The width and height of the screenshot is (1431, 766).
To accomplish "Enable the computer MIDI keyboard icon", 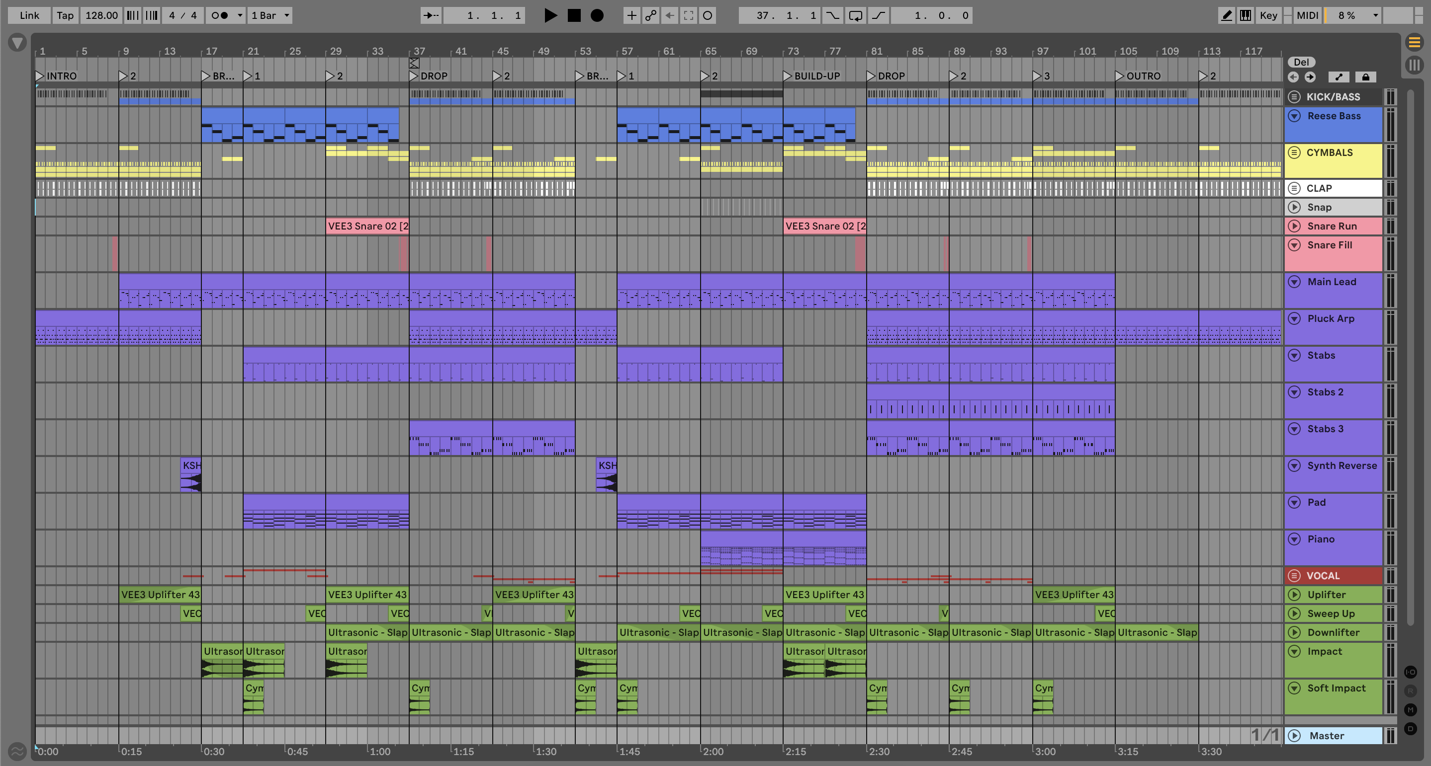I will [1246, 15].
